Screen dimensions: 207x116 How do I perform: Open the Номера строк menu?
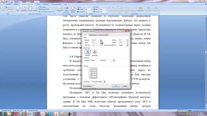coord(44,9)
